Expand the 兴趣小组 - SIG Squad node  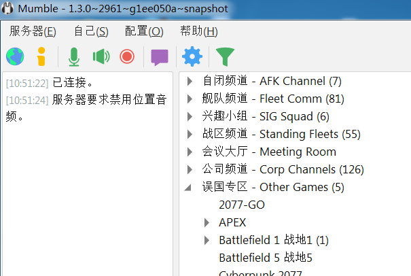(190, 116)
